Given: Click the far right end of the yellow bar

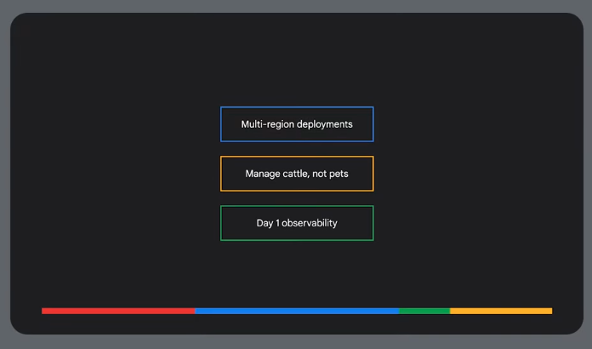Looking at the screenshot, I should click(550, 311).
